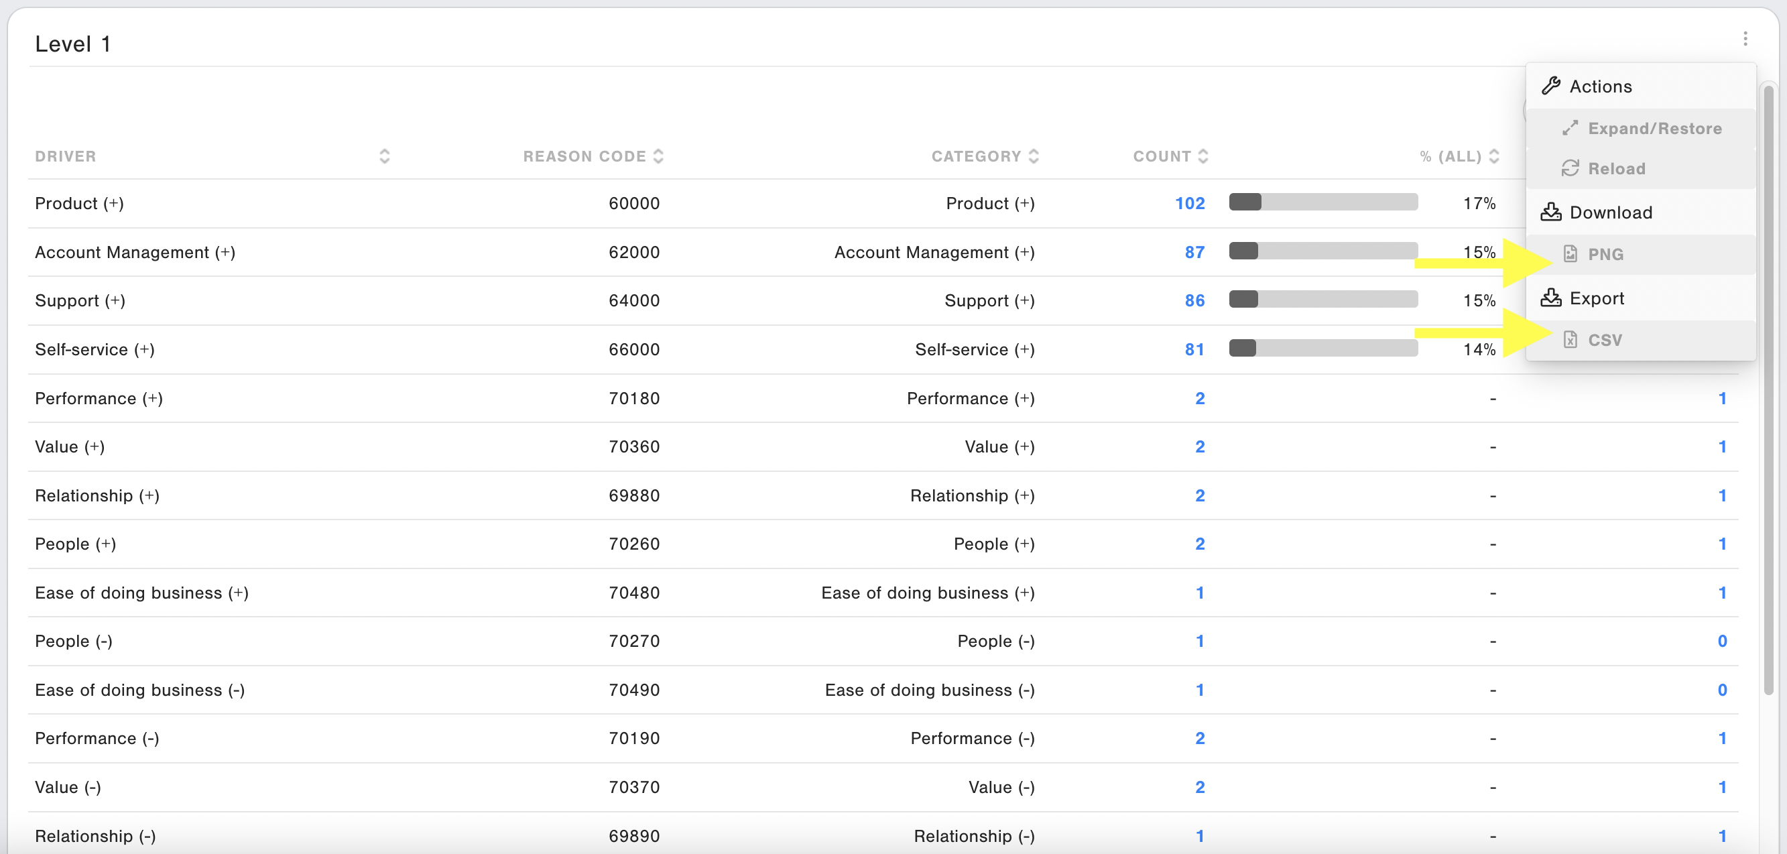Screen dimensions: 1787x854
Task: Click the Export tray icon
Action: pyautogui.click(x=1551, y=298)
